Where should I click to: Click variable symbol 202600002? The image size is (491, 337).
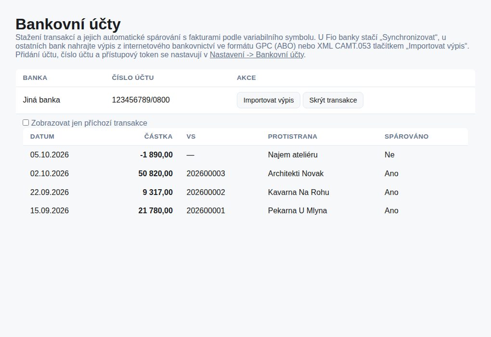click(206, 192)
